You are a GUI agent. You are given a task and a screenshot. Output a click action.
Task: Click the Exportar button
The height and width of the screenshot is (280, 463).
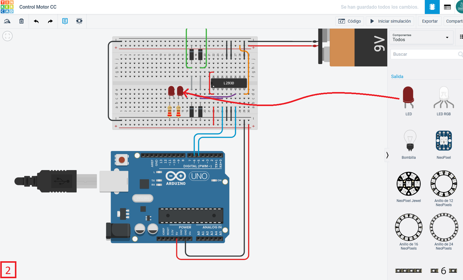pos(430,21)
